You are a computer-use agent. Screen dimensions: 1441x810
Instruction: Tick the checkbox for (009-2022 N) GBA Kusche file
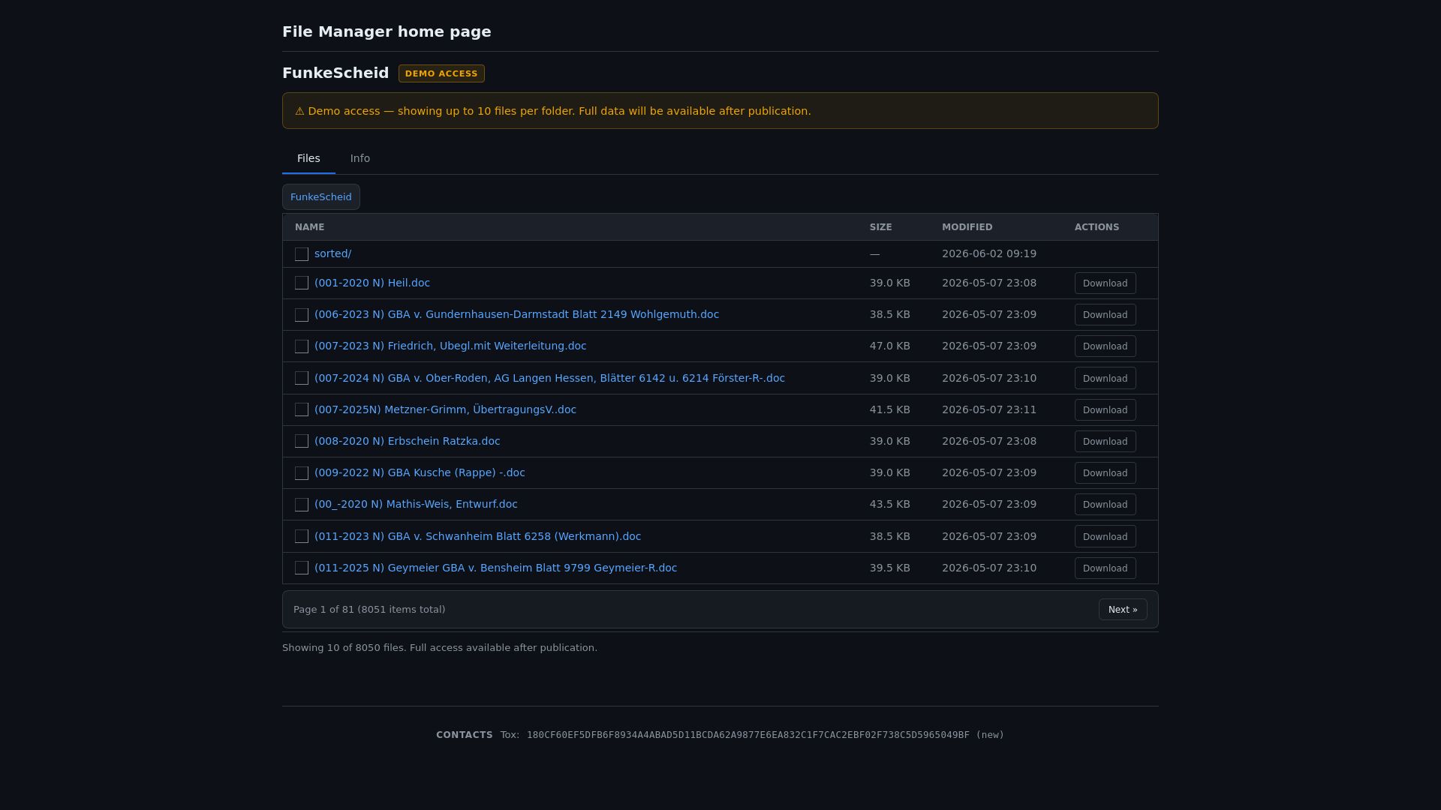tap(302, 473)
